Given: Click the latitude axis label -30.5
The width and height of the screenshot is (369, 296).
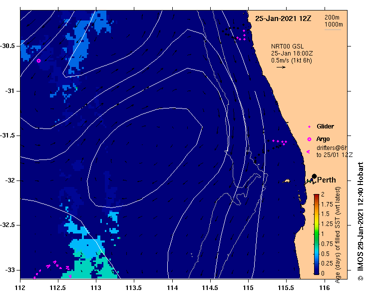Looking at the screenshot, I should click(x=7, y=46).
